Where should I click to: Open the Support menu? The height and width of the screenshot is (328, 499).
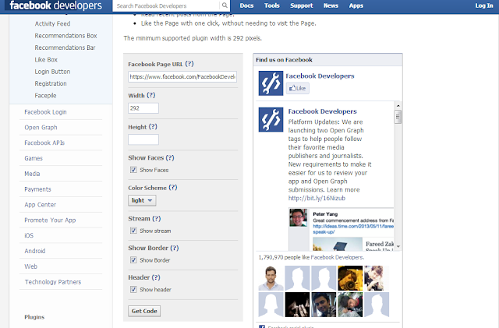click(302, 5)
